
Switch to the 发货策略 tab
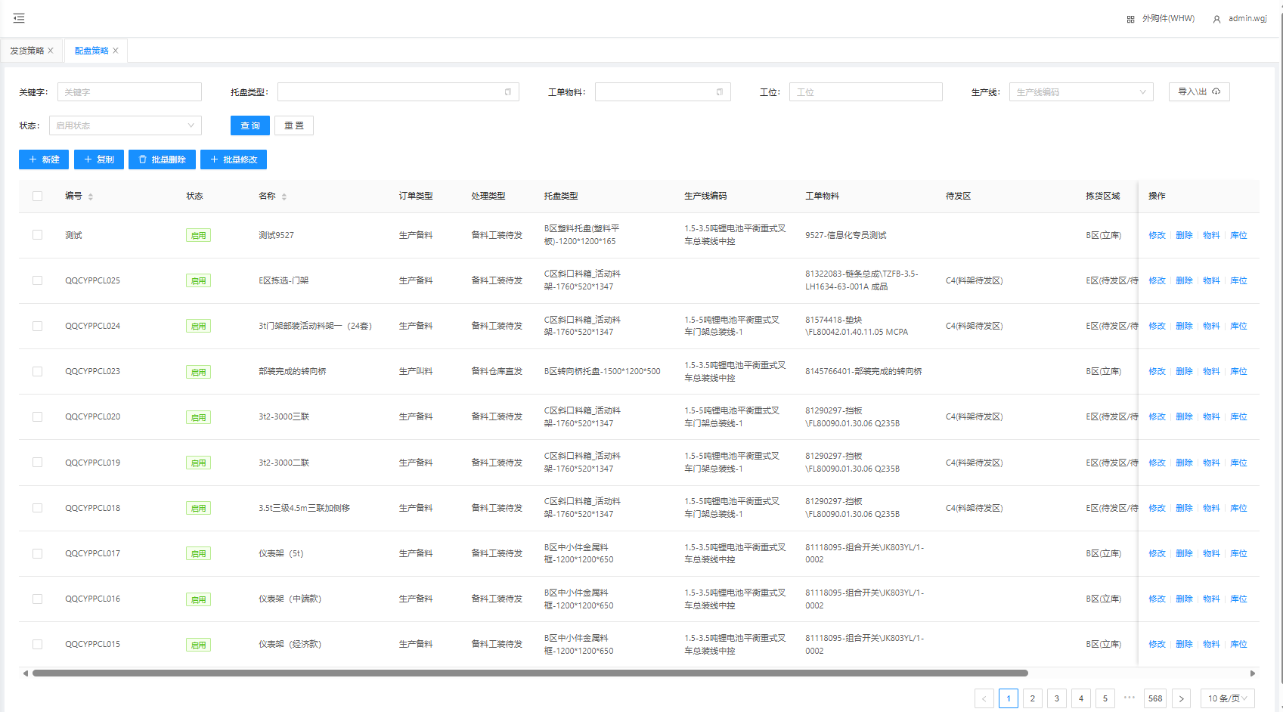[27, 51]
